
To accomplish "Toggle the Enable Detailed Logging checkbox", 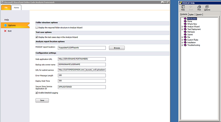I will (x=37, y=93).
